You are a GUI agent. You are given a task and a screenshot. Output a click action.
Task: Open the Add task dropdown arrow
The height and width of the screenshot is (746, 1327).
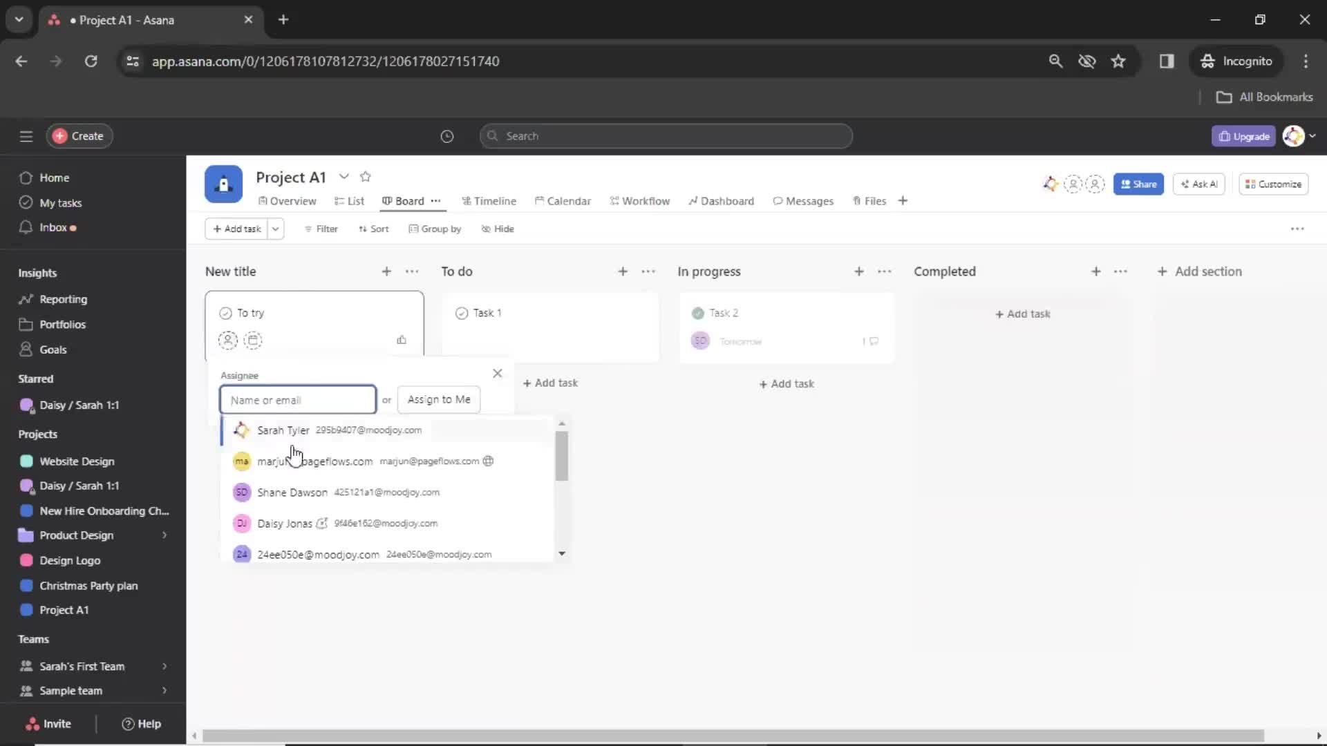tap(274, 229)
